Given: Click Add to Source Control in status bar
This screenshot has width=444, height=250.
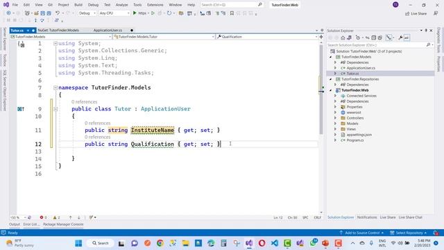Looking at the screenshot, I should (x=361, y=233).
